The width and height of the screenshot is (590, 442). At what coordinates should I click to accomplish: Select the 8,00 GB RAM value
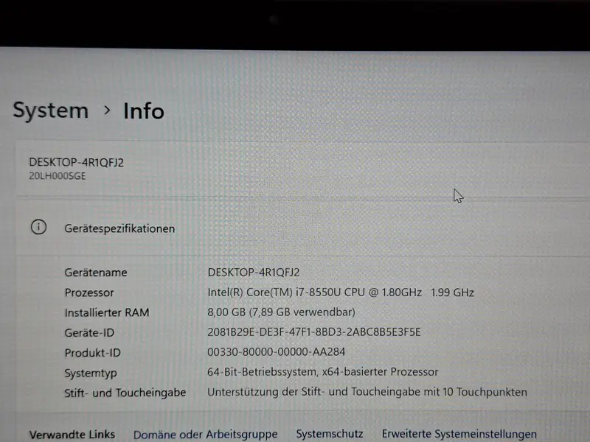pyautogui.click(x=281, y=312)
